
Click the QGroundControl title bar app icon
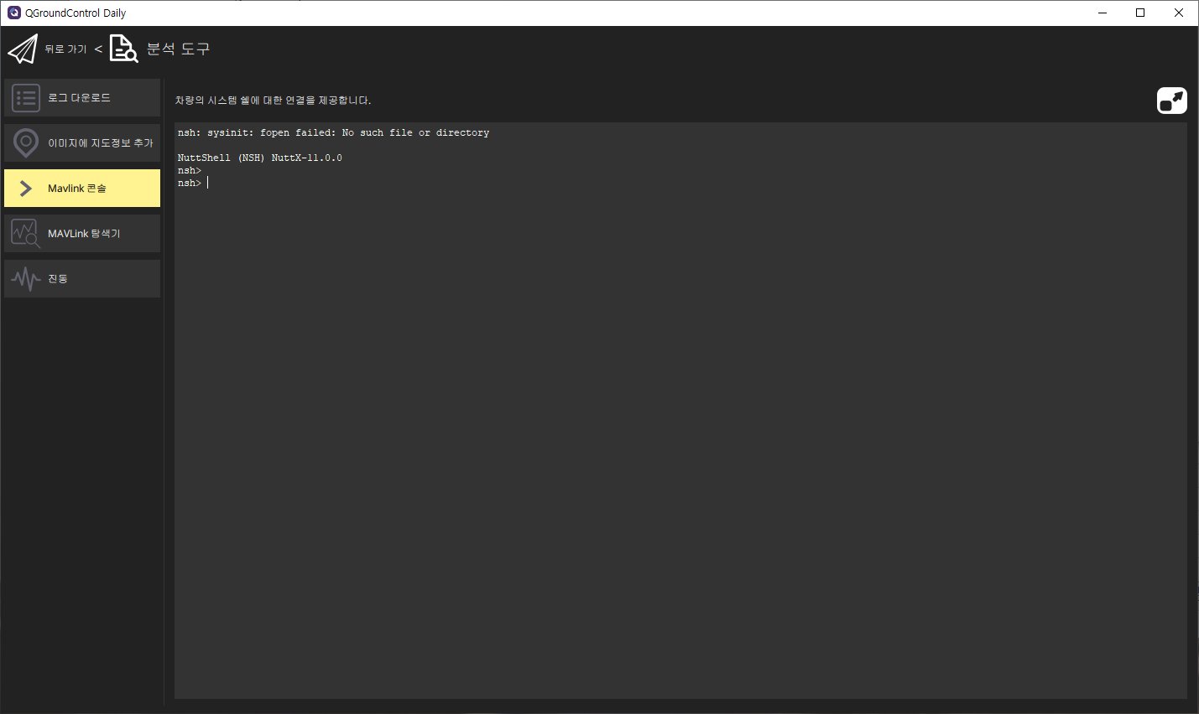point(13,13)
